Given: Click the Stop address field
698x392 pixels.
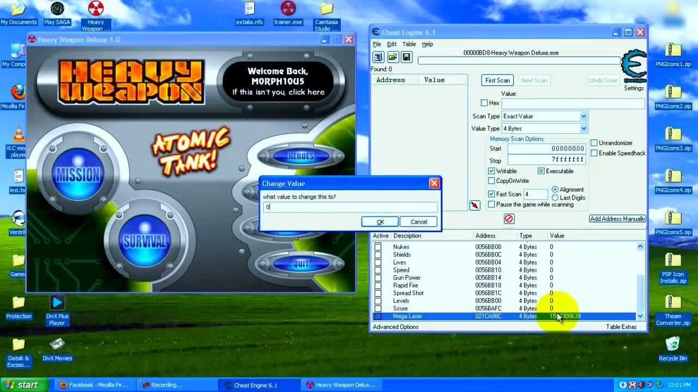Looking at the screenshot, I should click(x=547, y=160).
